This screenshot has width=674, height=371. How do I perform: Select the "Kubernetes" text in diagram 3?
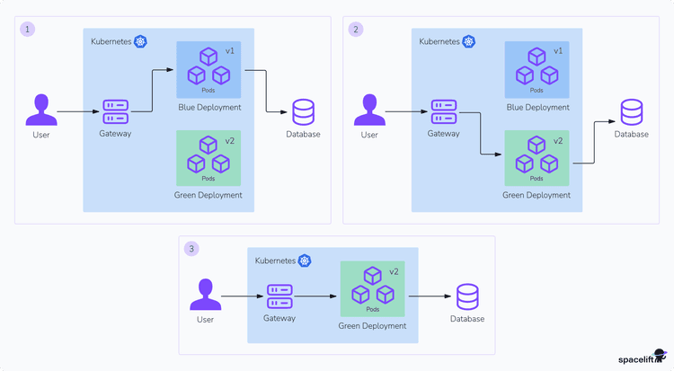click(x=275, y=261)
